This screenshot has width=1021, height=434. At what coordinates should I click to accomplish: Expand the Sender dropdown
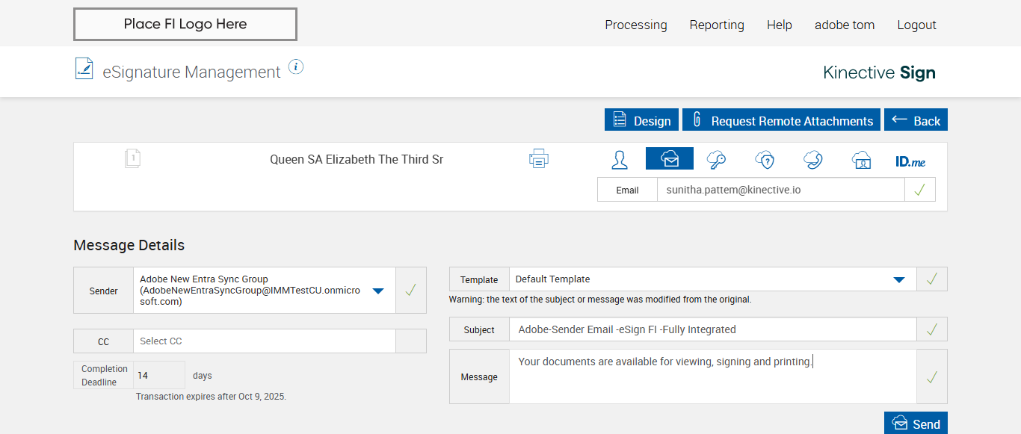pos(378,291)
